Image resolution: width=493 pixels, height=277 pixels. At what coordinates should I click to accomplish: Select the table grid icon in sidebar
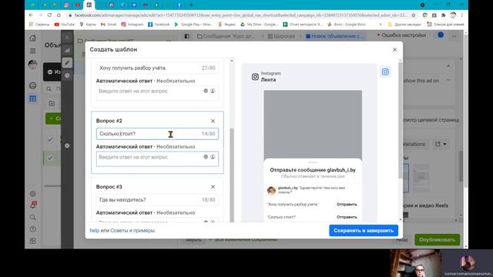click(x=32, y=98)
